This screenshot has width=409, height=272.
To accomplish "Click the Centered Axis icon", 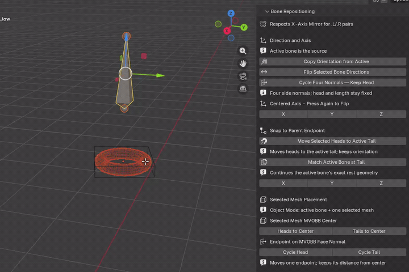I will click(x=263, y=104).
